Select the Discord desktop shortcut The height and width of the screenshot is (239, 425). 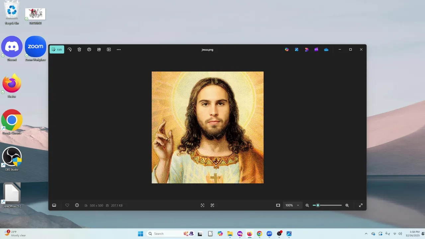point(12,49)
